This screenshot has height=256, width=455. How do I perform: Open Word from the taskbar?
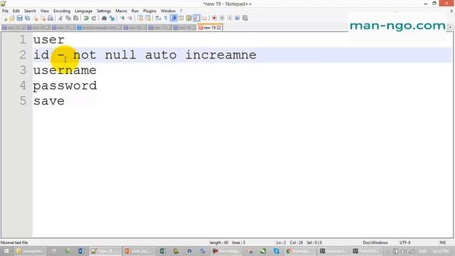click(81, 251)
